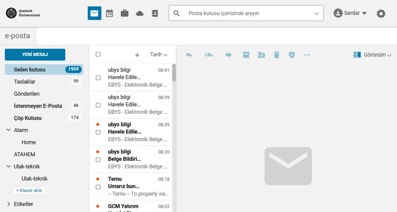Open search options dropdown chevron

tap(316, 13)
